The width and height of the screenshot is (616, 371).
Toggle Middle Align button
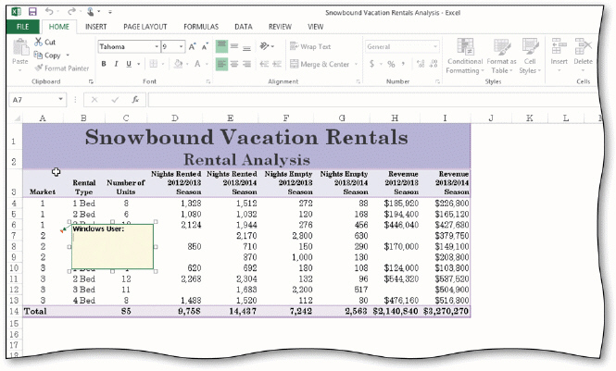click(234, 46)
